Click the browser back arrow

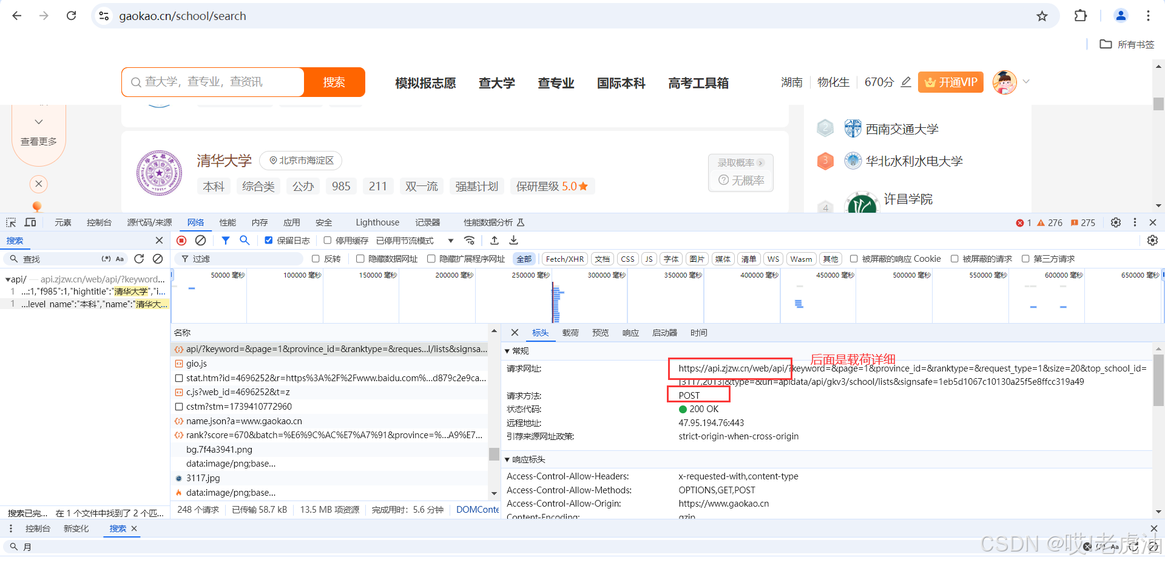[x=17, y=16]
